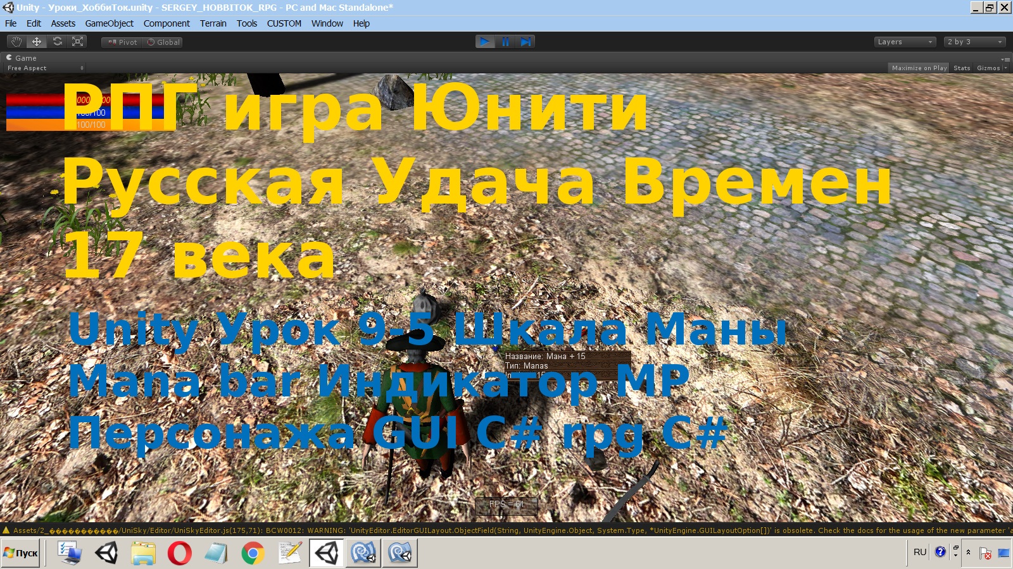The image size is (1013, 569).
Task: Click the RU language indicator
Action: (920, 552)
